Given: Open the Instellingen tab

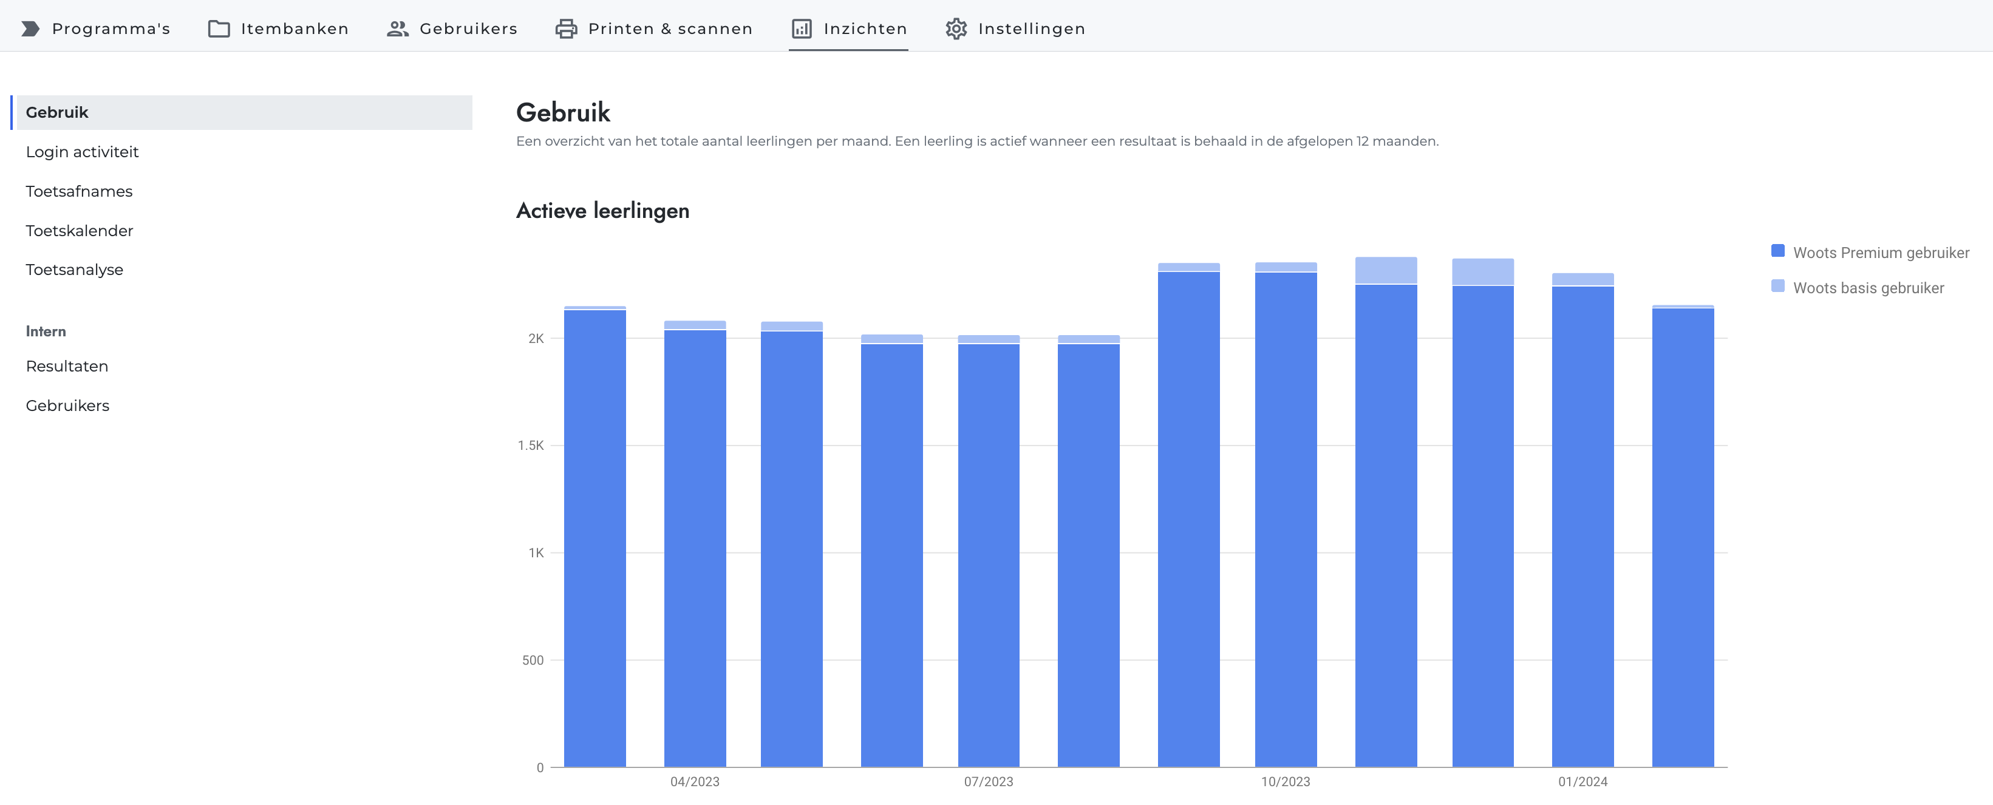Looking at the screenshot, I should point(1015,29).
